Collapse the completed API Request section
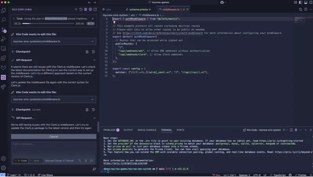 [x=94, y=60]
